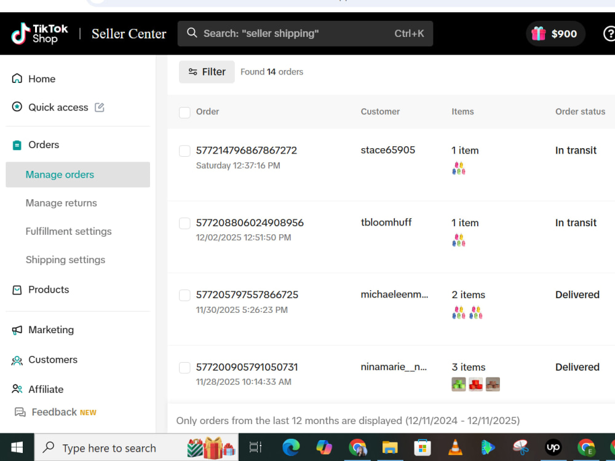Open Fulfillment settings in sidebar

[69, 231]
